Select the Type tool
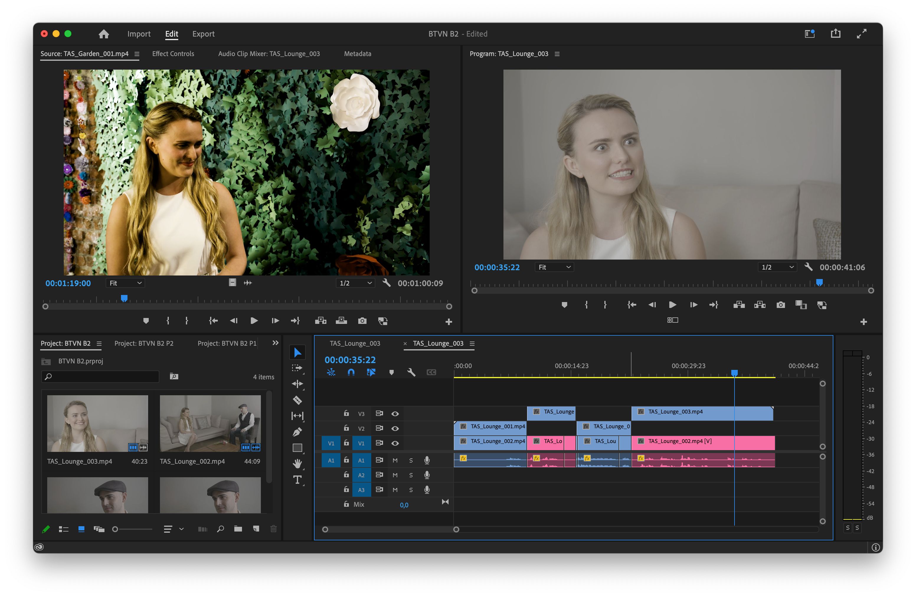The width and height of the screenshot is (916, 597). [x=297, y=480]
